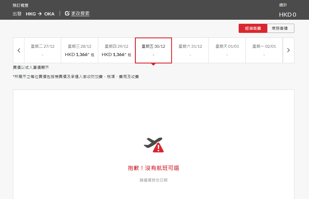Screen dimensions: 309x199
Task: Pick the 星期四 29/12 date tab
Action: tap(116, 50)
